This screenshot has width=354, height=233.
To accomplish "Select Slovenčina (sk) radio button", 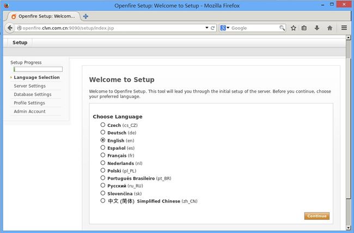I will (x=103, y=193).
